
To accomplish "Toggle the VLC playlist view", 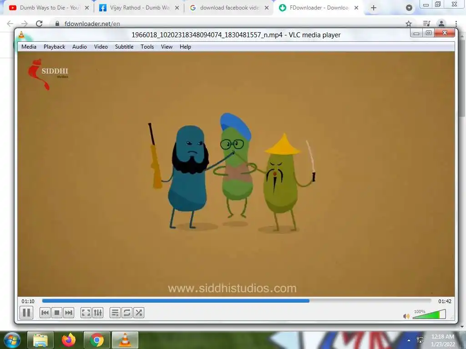I will 115,313.
